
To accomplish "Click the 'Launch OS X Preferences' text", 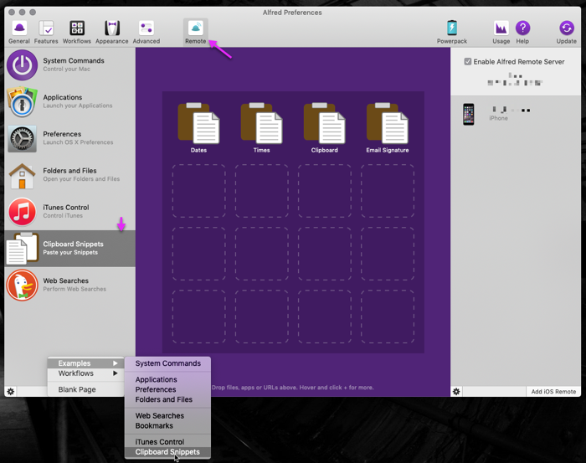I will click(78, 142).
